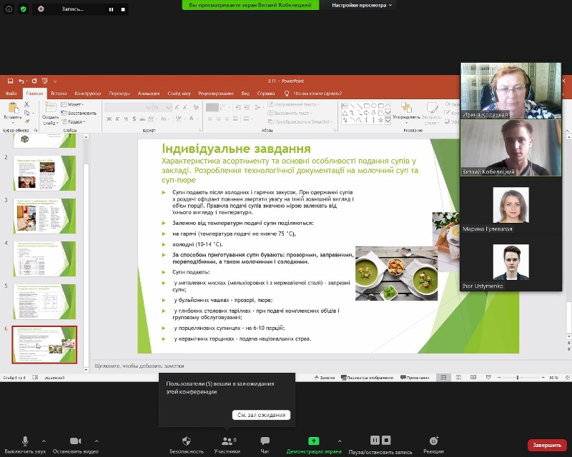572x457 pixels.
Task: Open the Справка ribbon tab
Action: coord(266,94)
